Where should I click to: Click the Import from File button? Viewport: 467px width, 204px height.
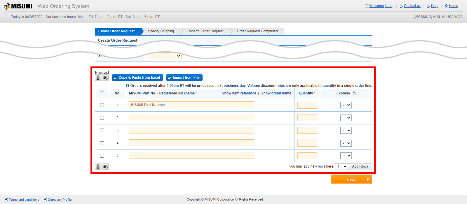click(x=184, y=78)
